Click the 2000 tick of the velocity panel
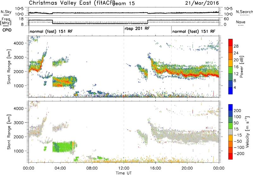The height and width of the screenshot is (175, 253). [18, 137]
